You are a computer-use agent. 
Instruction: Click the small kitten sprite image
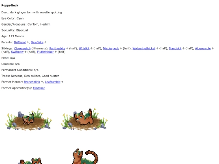tap(28, 119)
